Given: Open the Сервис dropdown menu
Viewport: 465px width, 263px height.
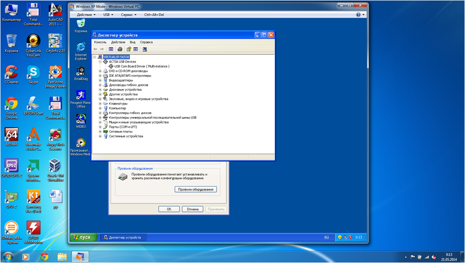Looking at the screenshot, I should pos(129,15).
